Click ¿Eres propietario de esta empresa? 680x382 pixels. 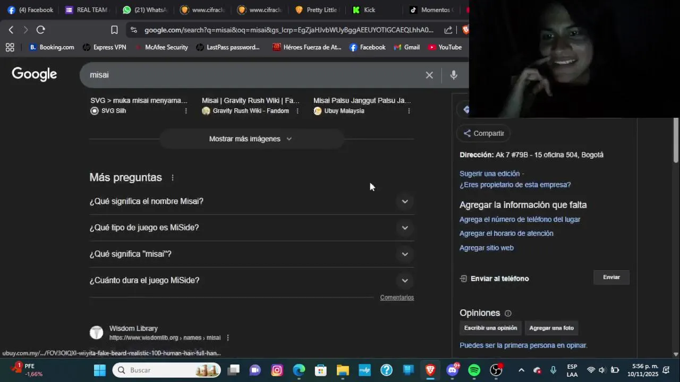[x=515, y=185]
